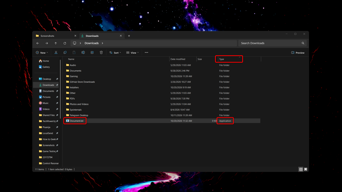Click the Copy icon in toolbar

point(65,52)
